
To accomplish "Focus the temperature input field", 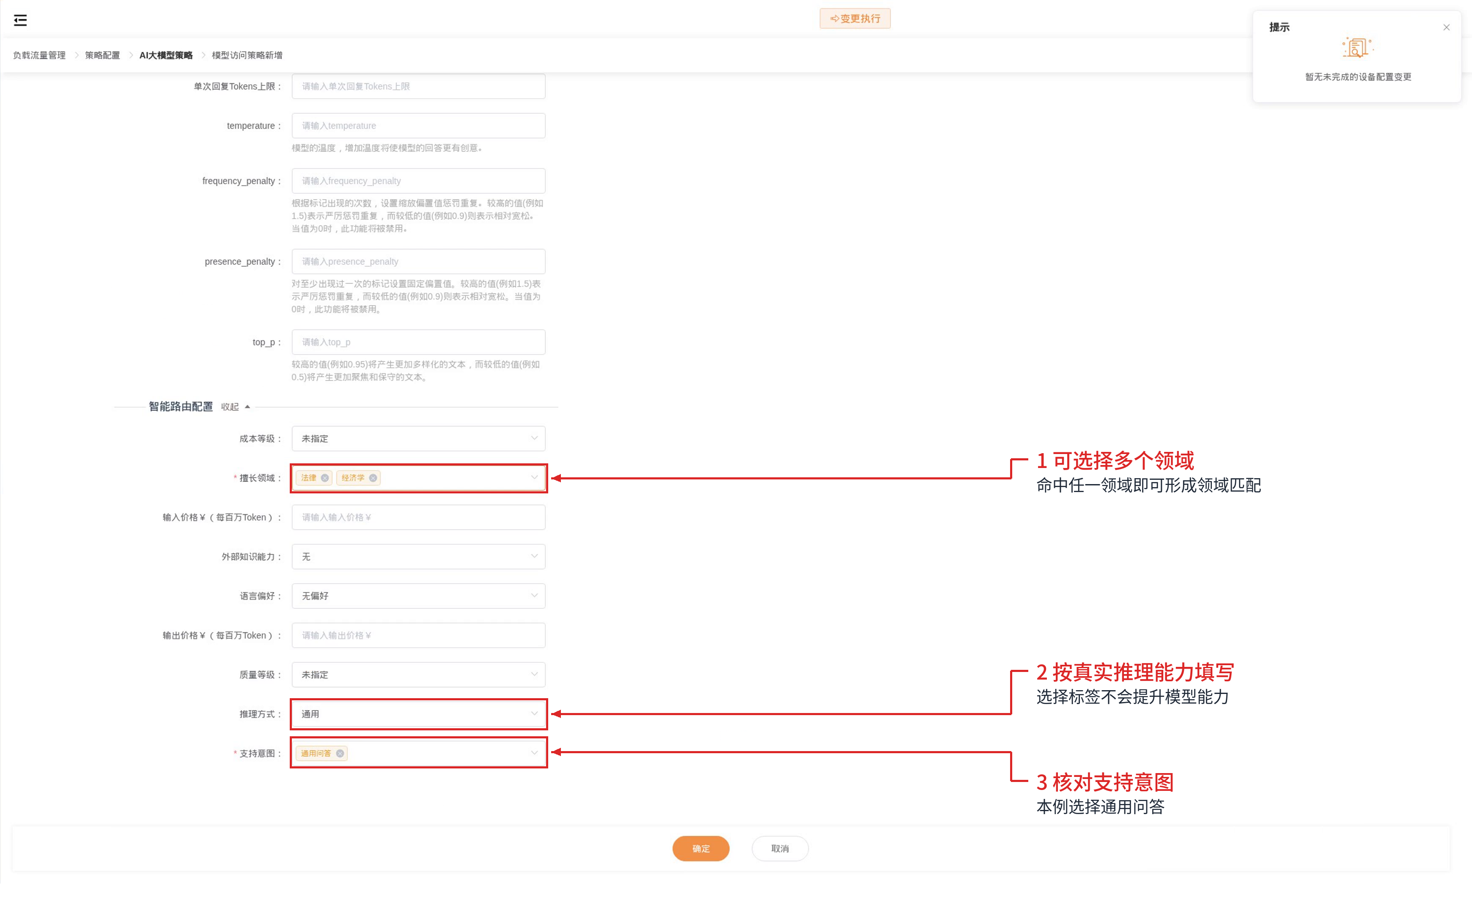I will [x=418, y=126].
